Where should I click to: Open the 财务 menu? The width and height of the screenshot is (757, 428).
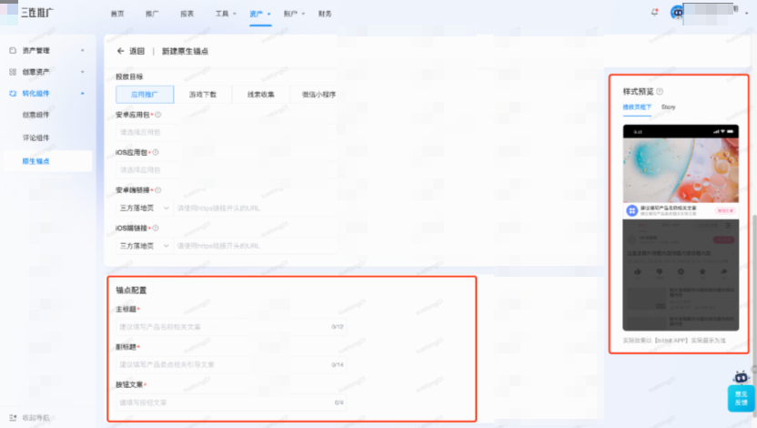pos(325,14)
